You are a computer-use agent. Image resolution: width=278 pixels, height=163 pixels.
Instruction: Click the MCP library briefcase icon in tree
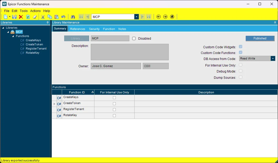pyautogui.click(x=13, y=32)
